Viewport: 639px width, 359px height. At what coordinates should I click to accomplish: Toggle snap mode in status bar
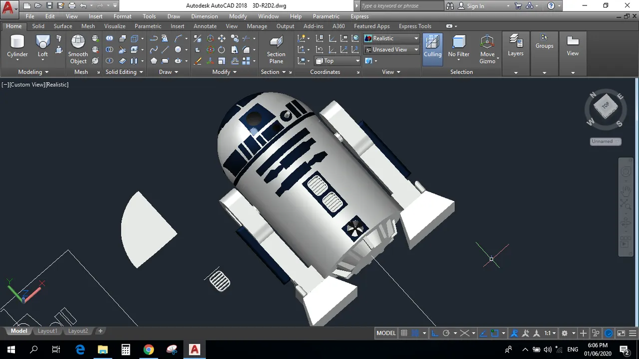tap(415, 333)
